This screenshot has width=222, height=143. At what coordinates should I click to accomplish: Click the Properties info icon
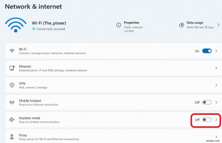tap(119, 25)
